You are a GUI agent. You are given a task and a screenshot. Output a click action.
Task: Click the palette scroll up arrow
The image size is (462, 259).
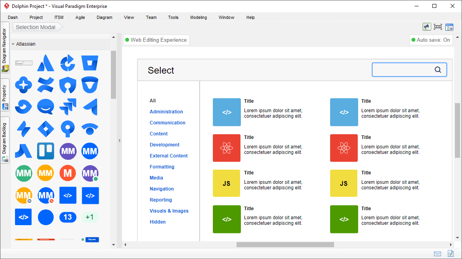[113, 37]
